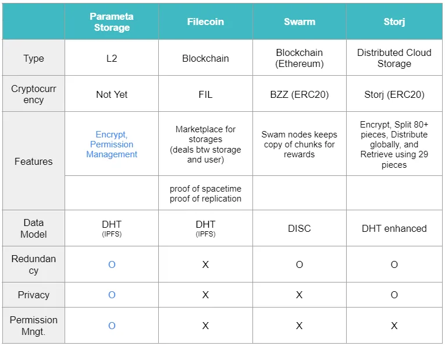Select the Type row label
445x346 pixels.
(x=34, y=58)
